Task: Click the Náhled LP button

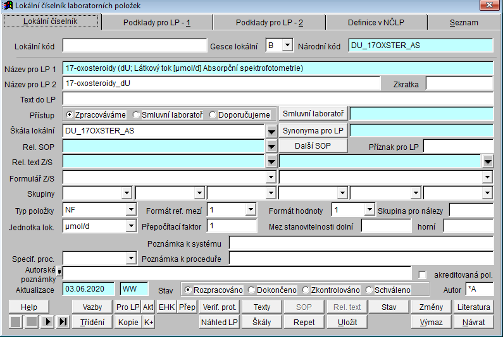Action: [x=220, y=322]
